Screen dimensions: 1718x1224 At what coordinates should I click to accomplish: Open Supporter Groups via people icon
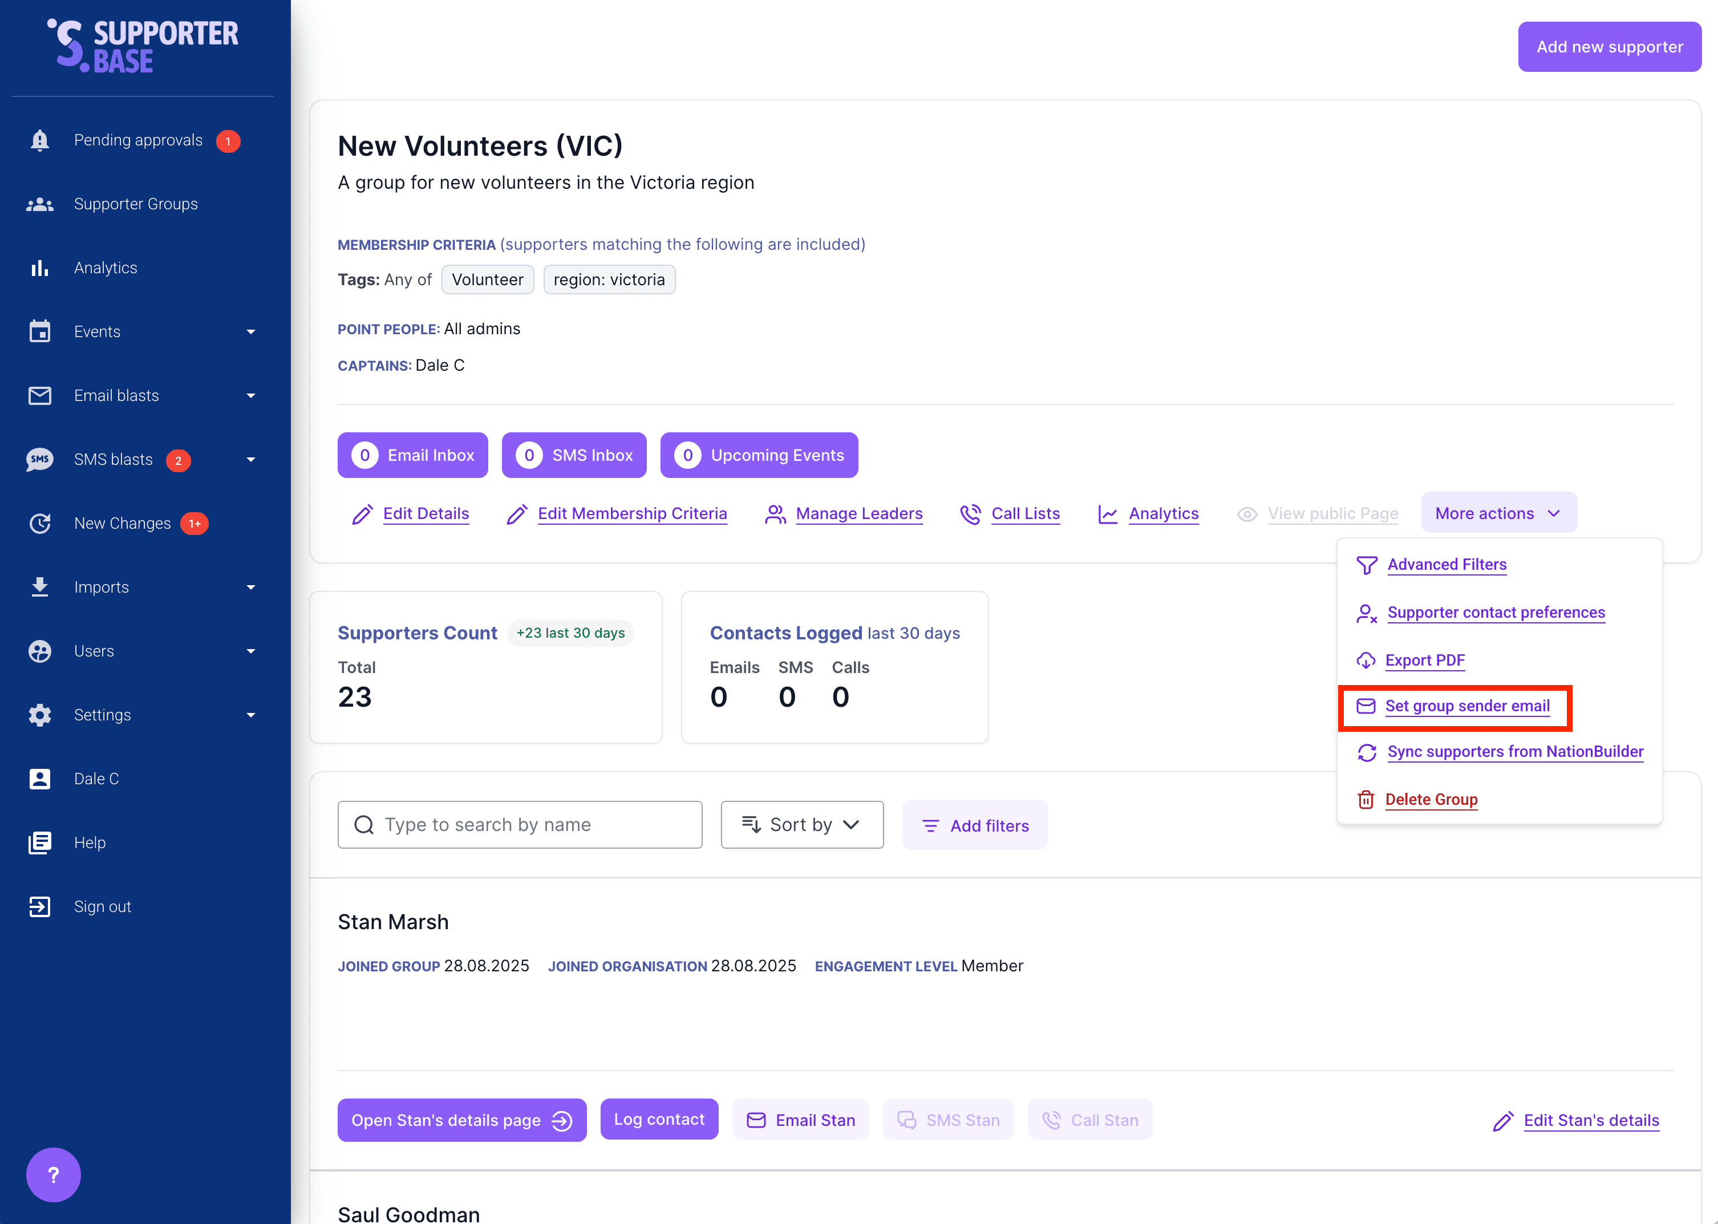tap(40, 204)
